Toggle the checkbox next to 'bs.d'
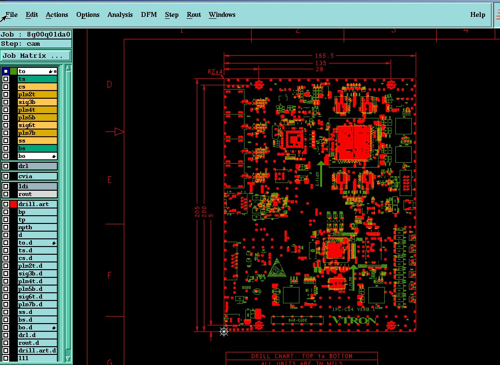Viewport: 500px width, 365px height. tap(6, 320)
